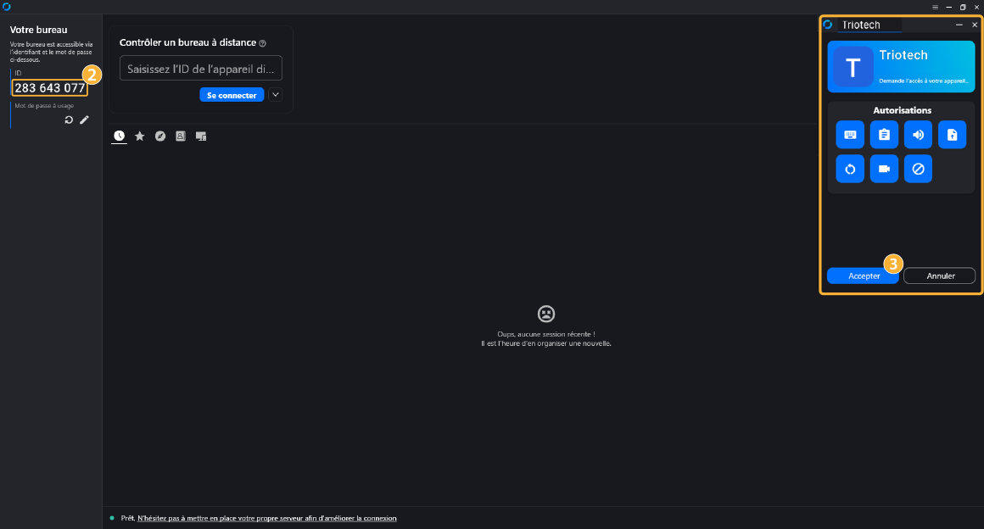This screenshot has width=984, height=529.
Task: Accept the Triotech connection request
Action: click(863, 276)
